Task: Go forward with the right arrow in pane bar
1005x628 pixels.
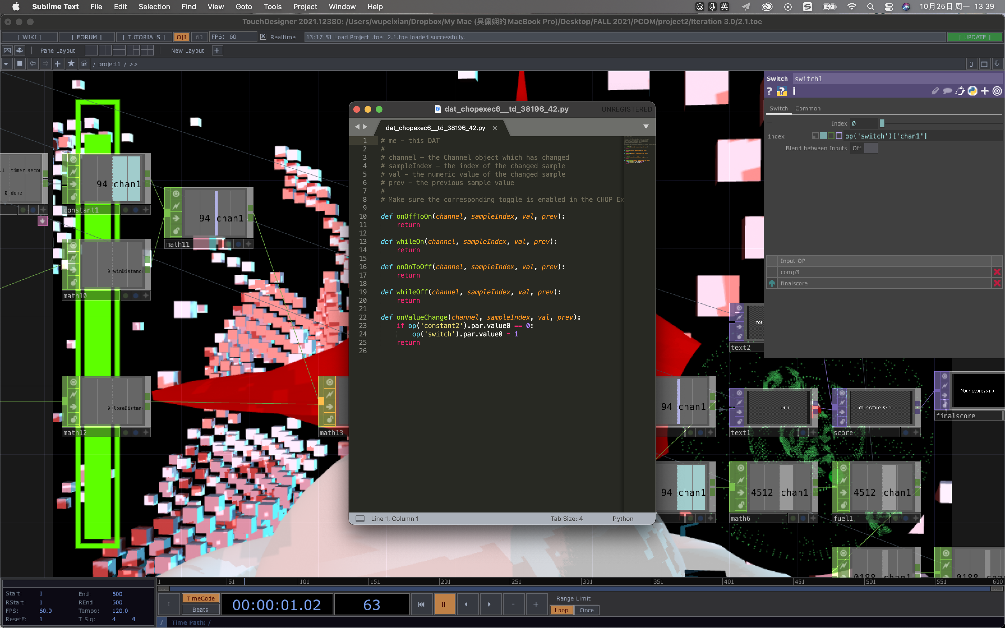Action: [x=45, y=64]
